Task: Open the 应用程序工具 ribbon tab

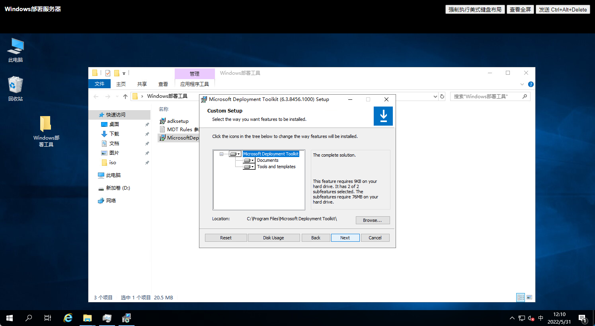Action: 195,84
